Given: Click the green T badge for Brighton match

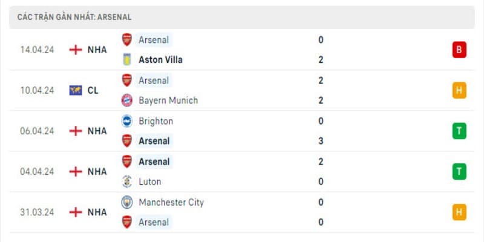Looking at the screenshot, I should [x=459, y=131].
